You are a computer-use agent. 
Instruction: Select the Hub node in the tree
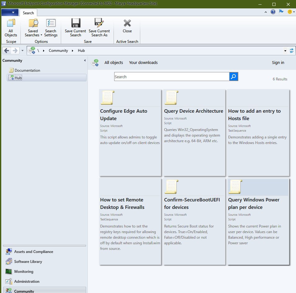click(47, 78)
